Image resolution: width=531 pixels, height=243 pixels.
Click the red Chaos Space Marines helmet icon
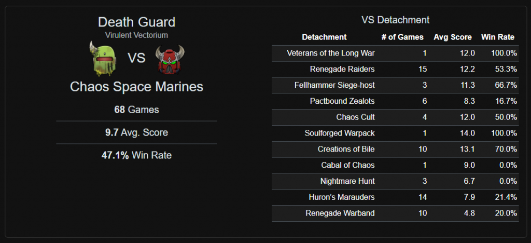170,59
